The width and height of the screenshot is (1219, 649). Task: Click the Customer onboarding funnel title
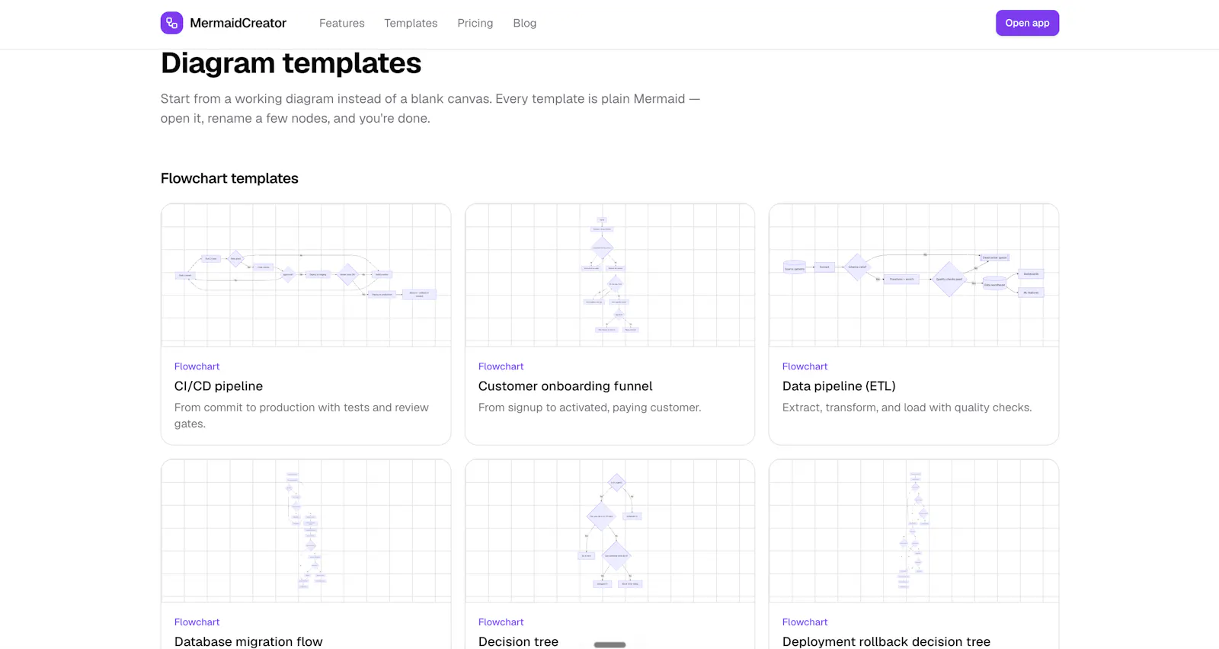565,386
